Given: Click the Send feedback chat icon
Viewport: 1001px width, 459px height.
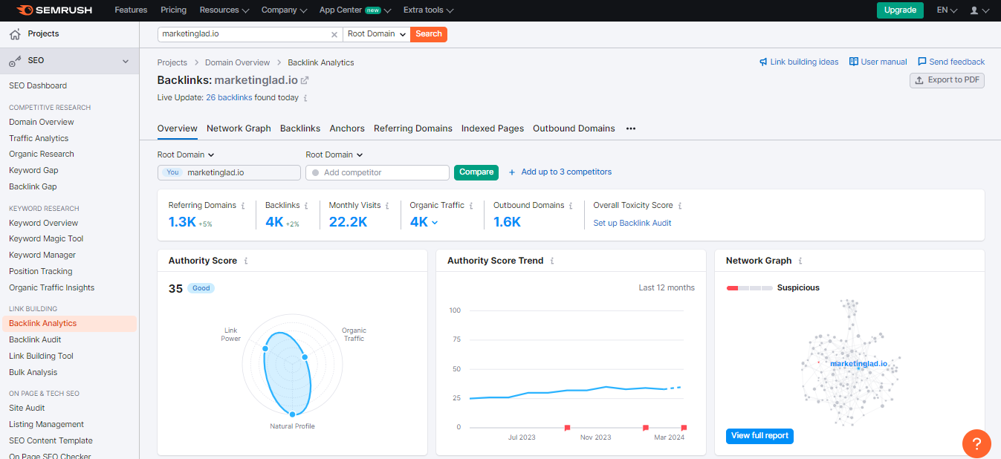Looking at the screenshot, I should (922, 62).
